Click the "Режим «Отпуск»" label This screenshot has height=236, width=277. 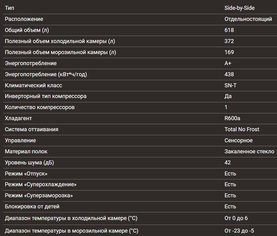tap(26, 174)
